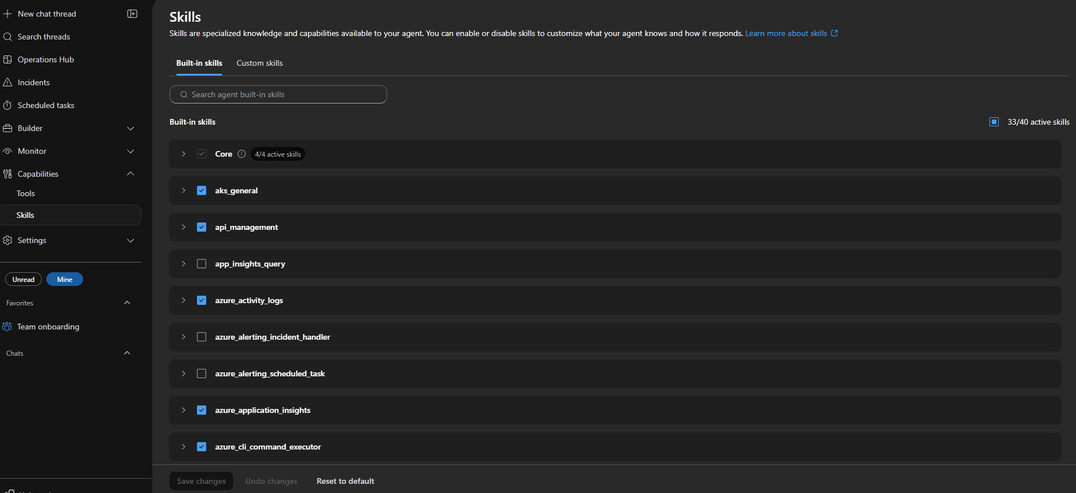Click the plus icon for New chat thread
This screenshot has width=1076, height=493.
click(7, 14)
